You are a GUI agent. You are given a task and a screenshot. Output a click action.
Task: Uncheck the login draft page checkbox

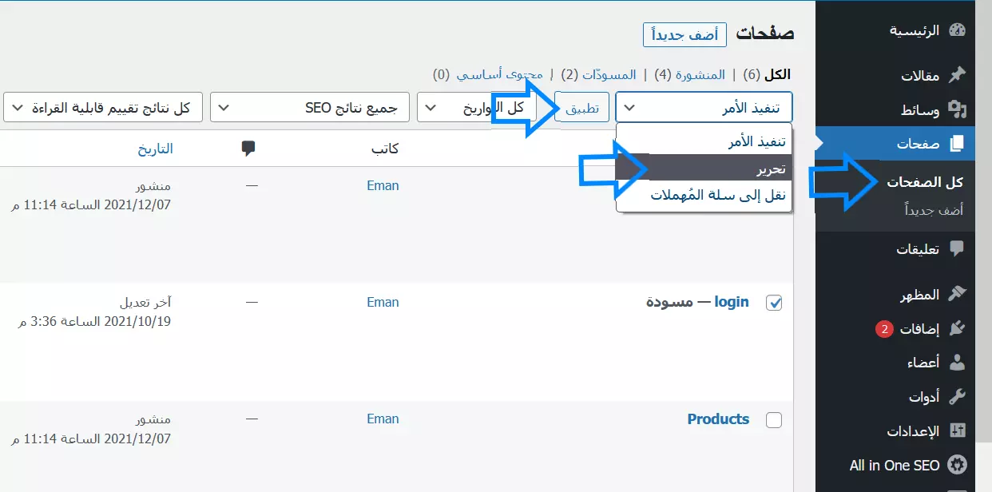point(774,303)
